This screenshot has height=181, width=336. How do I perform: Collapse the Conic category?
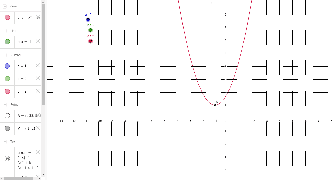5,6
